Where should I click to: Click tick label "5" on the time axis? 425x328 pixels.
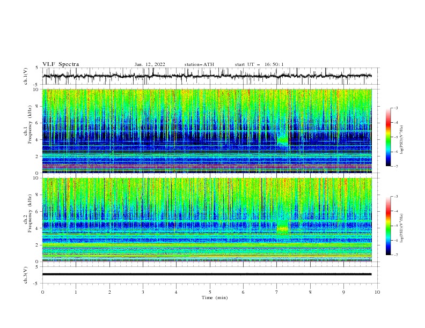pos(210,292)
